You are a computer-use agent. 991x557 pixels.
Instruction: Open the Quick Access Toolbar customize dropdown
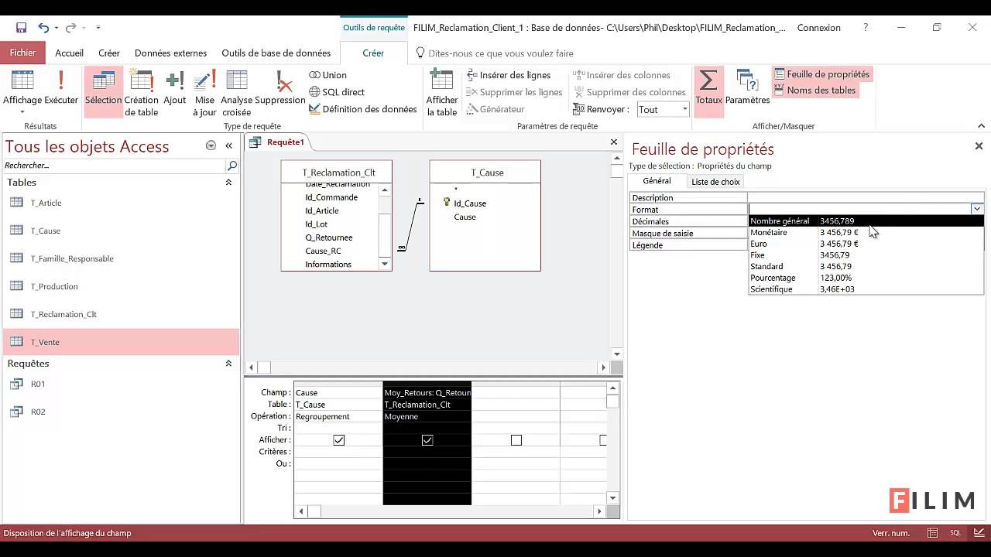(x=98, y=28)
